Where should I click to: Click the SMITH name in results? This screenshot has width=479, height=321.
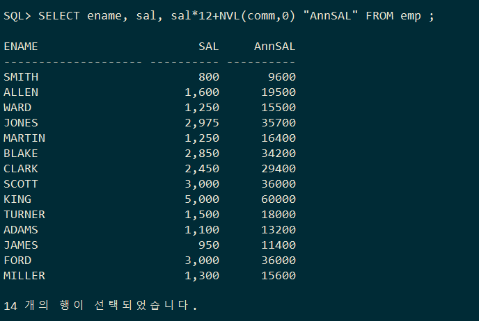21,77
